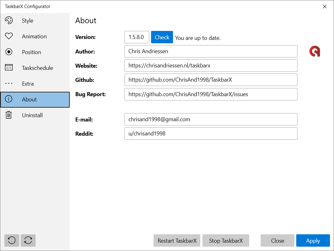Viewport: 334px width, 251px height.
Task: Click the 'About' page heading
Action: pos(86,20)
